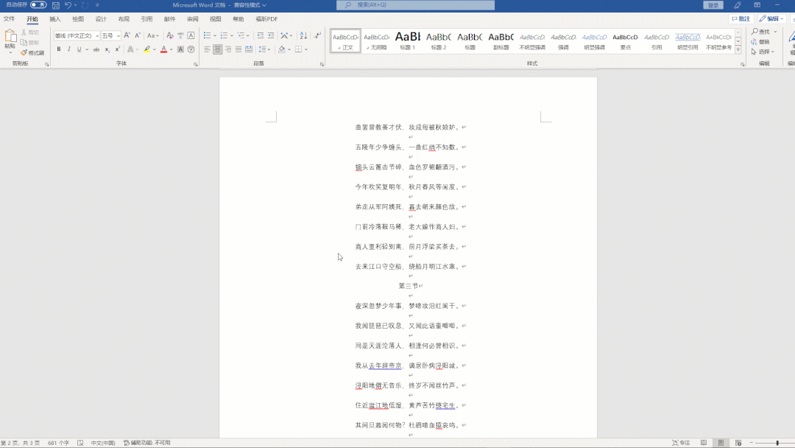Screen dimensions: 795x448
Task: Clear all formatting icon
Action: coord(170,35)
